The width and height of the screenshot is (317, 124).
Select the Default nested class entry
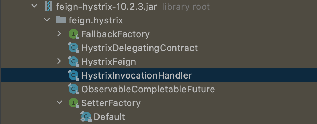[109, 117]
